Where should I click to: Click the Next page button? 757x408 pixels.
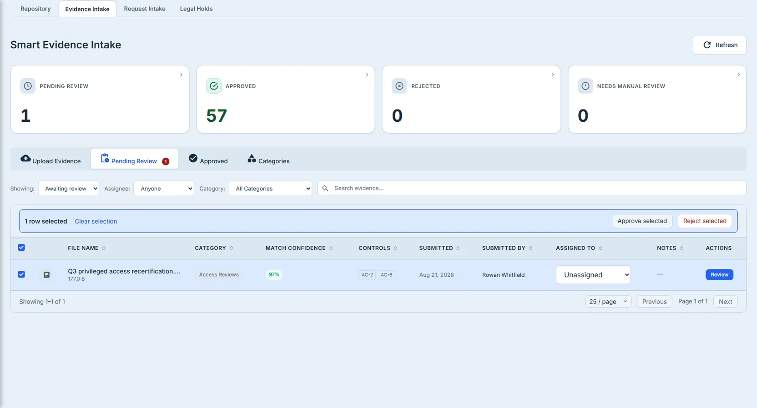click(x=726, y=302)
